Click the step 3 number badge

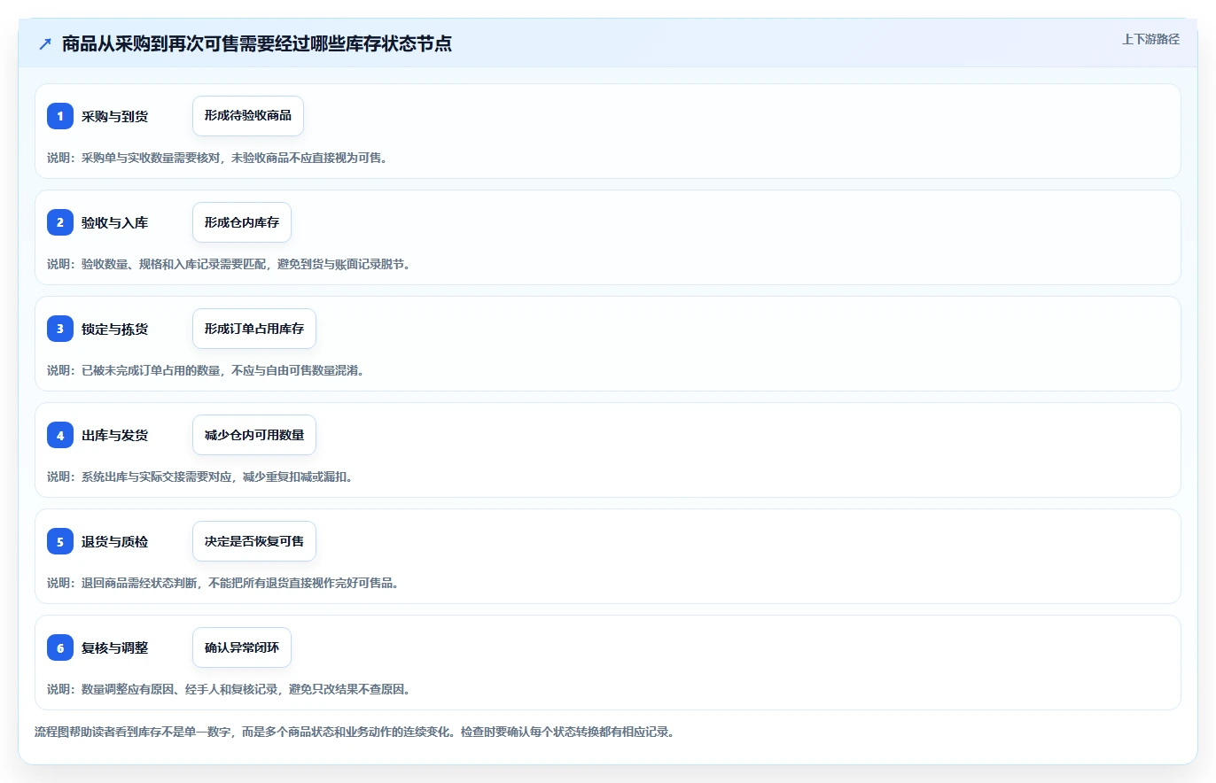click(60, 329)
